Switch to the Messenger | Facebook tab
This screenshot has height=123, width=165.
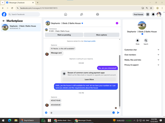pos(20,3)
